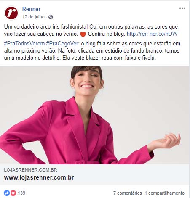Open the pink blazer model photo

[94, 115]
